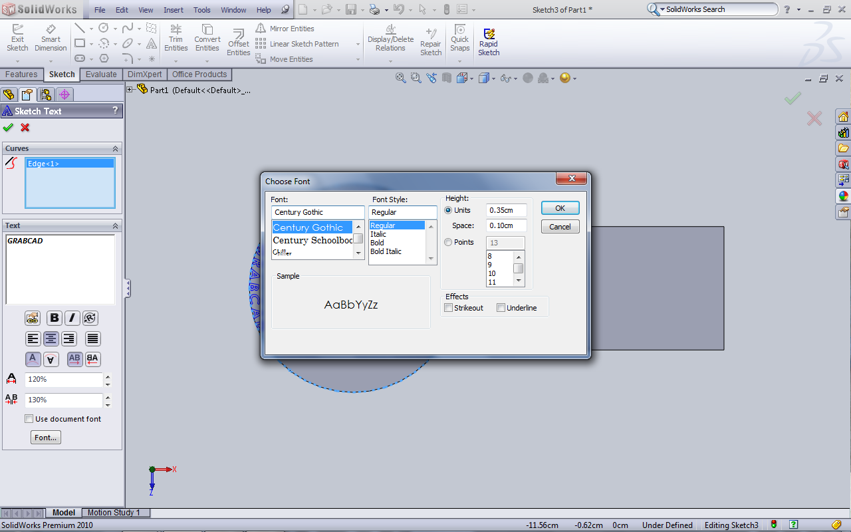The height and width of the screenshot is (532, 851).
Task: Open the Insert menu
Action: (174, 10)
